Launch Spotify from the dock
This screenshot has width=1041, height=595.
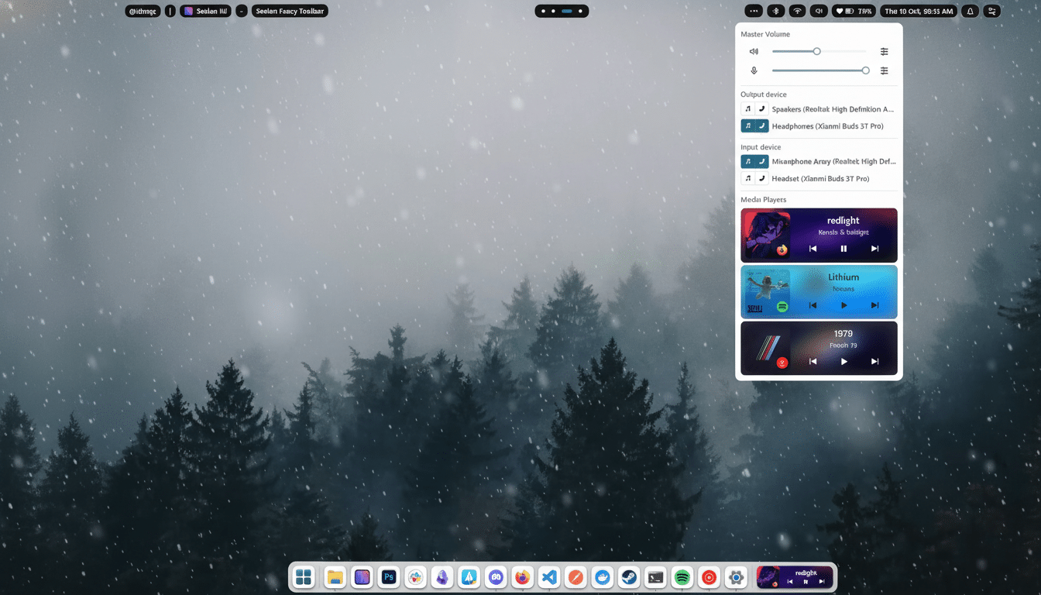point(682,577)
